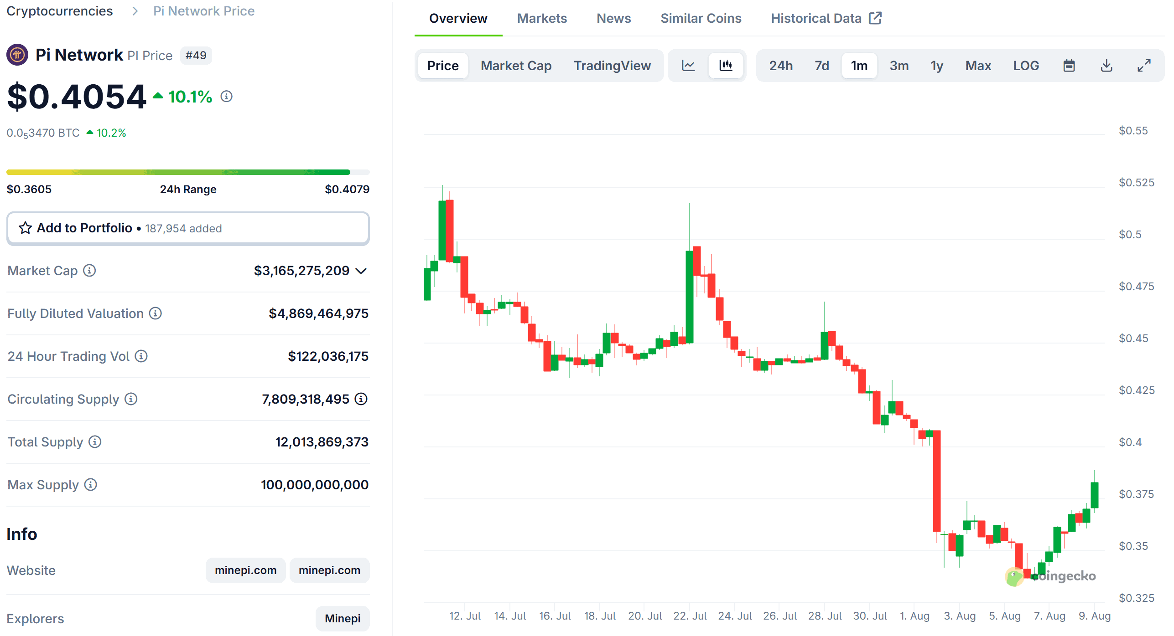1174x636 pixels.
Task: Expand the Market Cap value dropdown
Action: click(361, 271)
